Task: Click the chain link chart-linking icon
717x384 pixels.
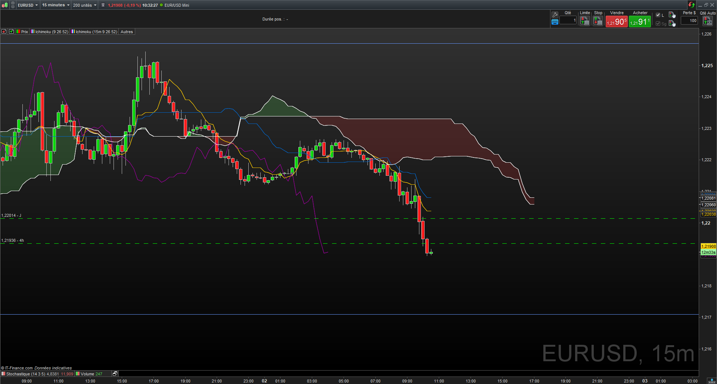Action: (13, 5)
